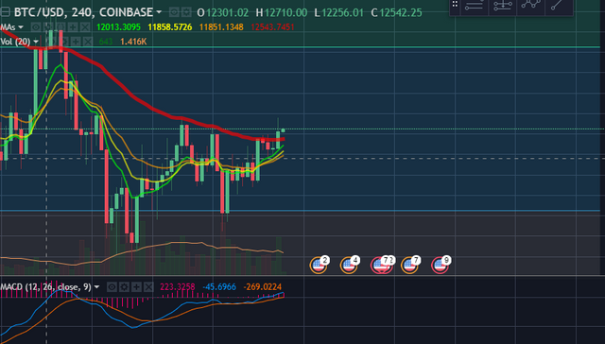Click the green MA value 12013.3095
605x344 pixels.
(x=118, y=27)
